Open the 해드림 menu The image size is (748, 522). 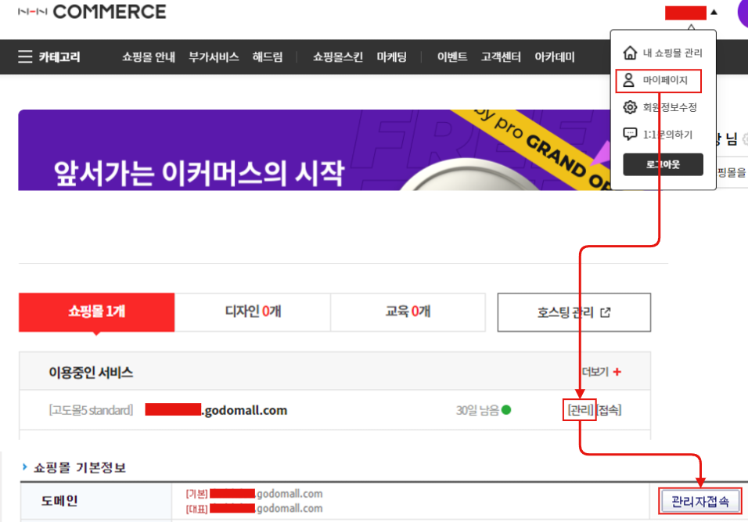(268, 57)
